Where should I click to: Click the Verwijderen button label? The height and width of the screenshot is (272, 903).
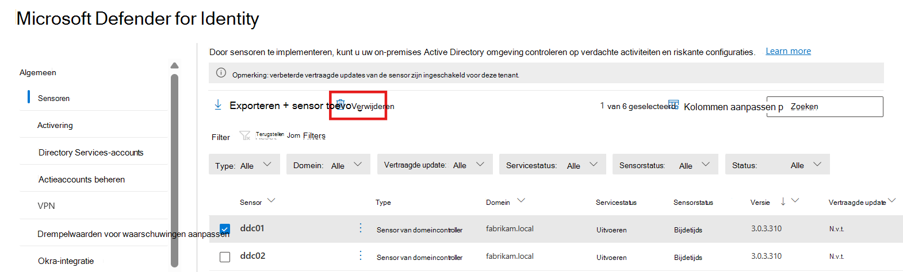pos(373,106)
